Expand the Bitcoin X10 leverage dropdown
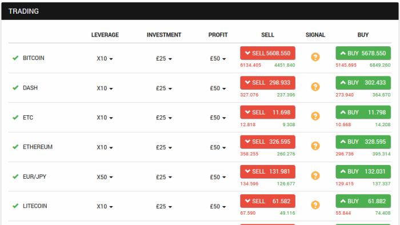Image resolution: width=400 pixels, height=225 pixels. tap(105, 59)
